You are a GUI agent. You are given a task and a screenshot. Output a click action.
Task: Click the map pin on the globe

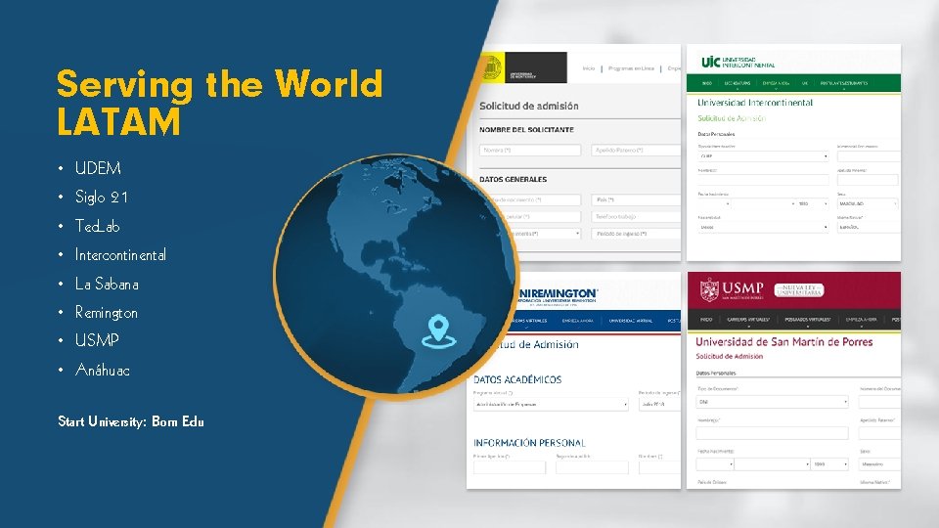(439, 331)
